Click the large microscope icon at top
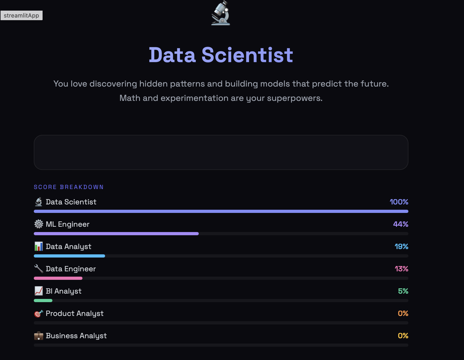 (x=221, y=13)
